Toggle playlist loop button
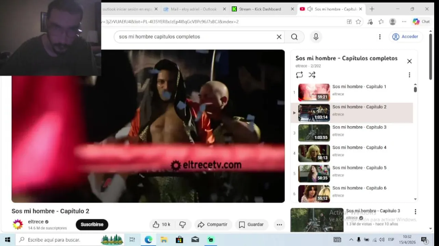Image resolution: width=439 pixels, height=246 pixels. 300,75
